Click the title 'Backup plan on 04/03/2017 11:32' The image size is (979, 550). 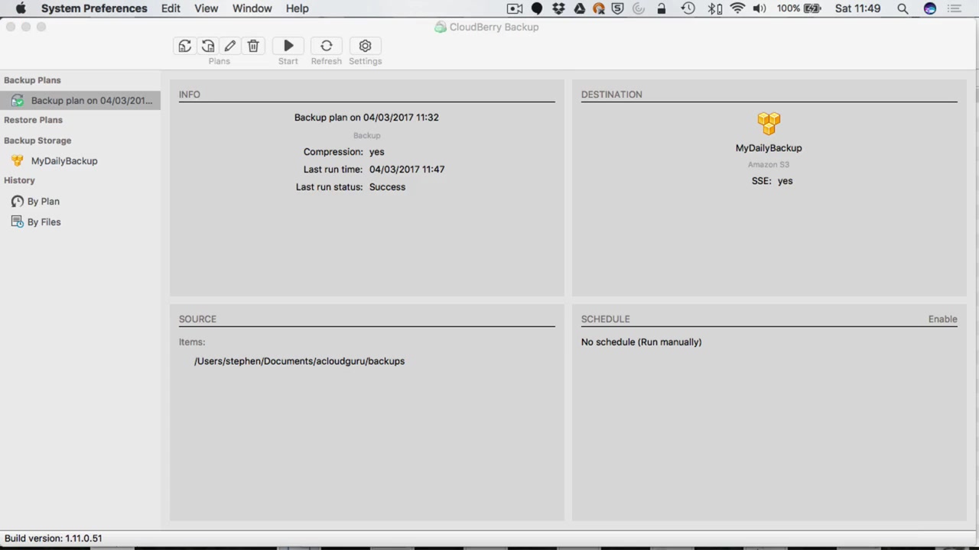(x=366, y=117)
